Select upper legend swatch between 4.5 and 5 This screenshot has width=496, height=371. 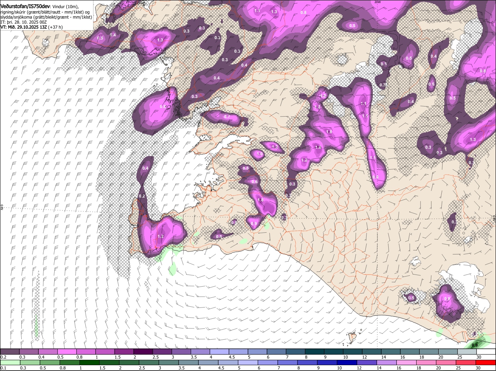(x=238, y=352)
